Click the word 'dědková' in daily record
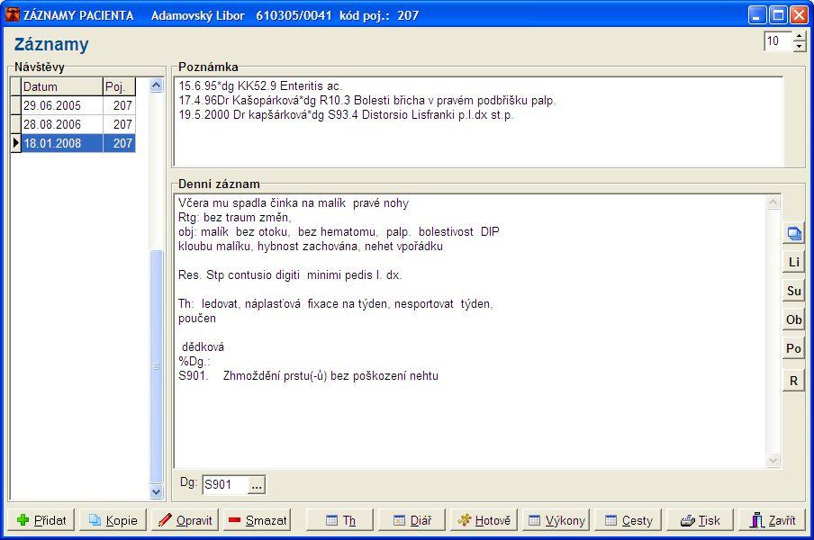This screenshot has width=814, height=540. pos(203,347)
